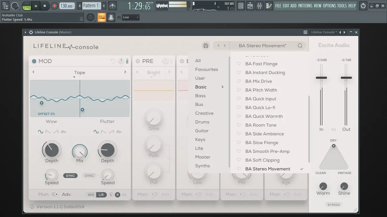Click the next-preset arrow beside BA Stereo Movement

tap(225, 45)
